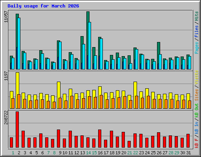Select day 3 on the date axis

(x=25, y=153)
